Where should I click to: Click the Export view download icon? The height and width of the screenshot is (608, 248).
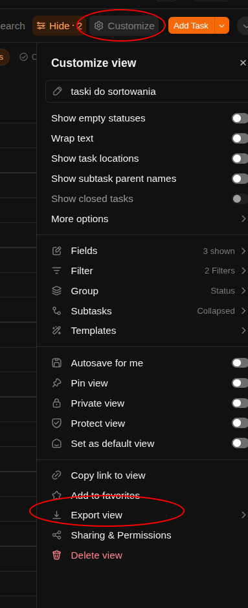[x=57, y=515]
